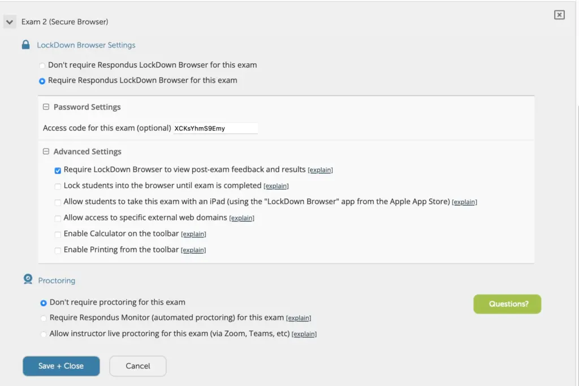Screen dimensions: 579x386
Task: Click the webcam icon next to Proctoring
Action: (x=28, y=279)
